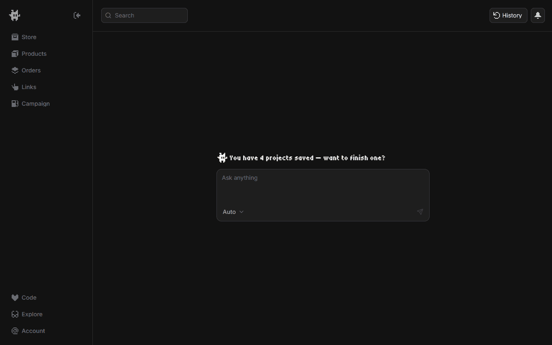552x345 pixels.
Task: Click the Explore glasses icon
Action: (15, 314)
